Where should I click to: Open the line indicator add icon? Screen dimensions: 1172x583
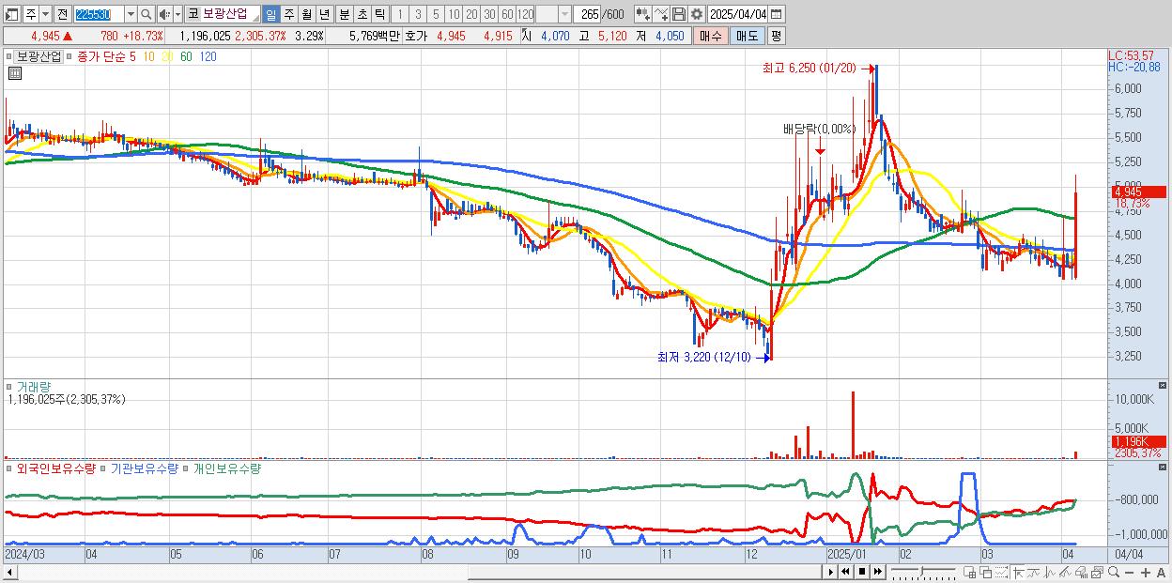[660, 14]
